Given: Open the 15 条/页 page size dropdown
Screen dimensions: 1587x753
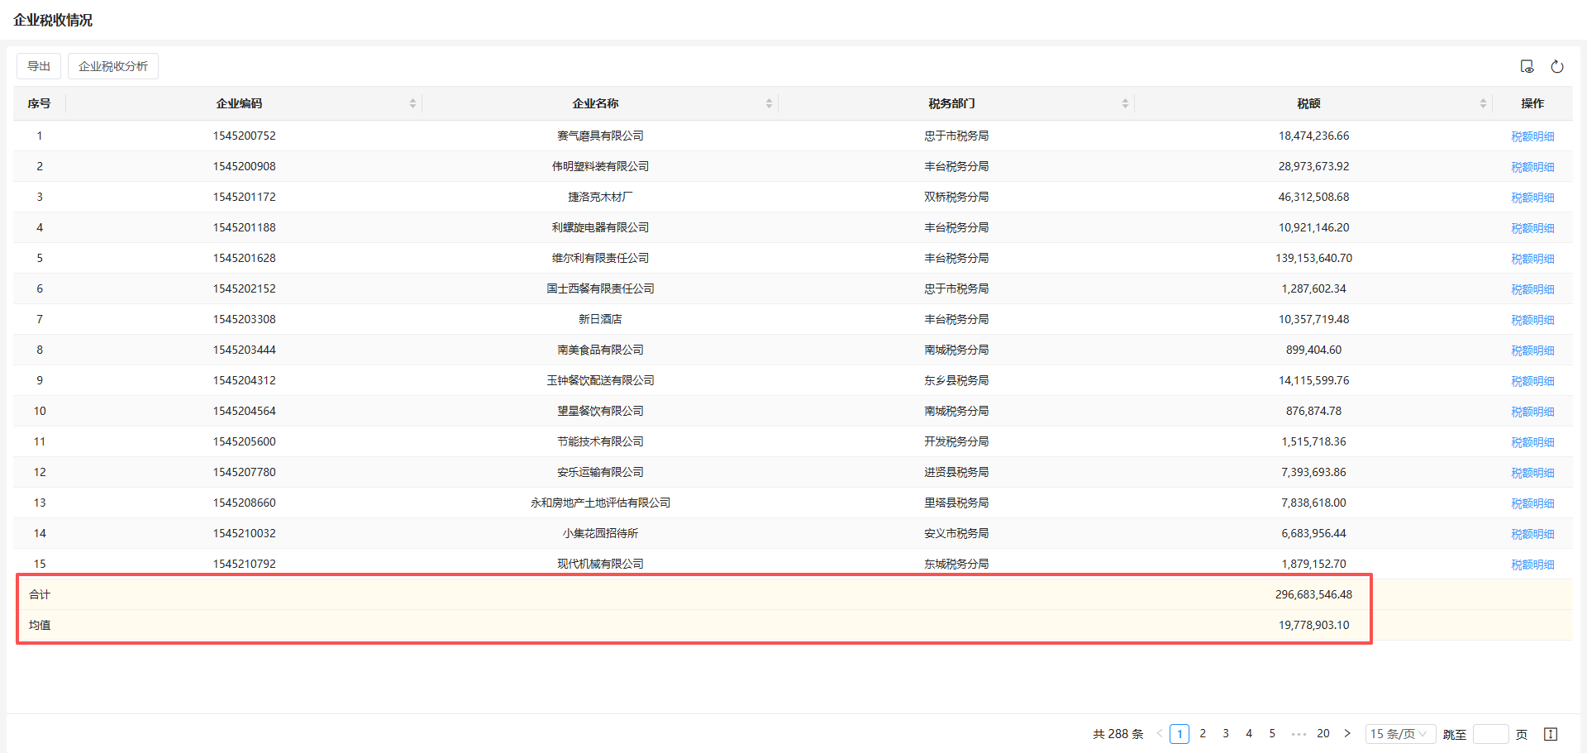Looking at the screenshot, I should click(x=1399, y=734).
